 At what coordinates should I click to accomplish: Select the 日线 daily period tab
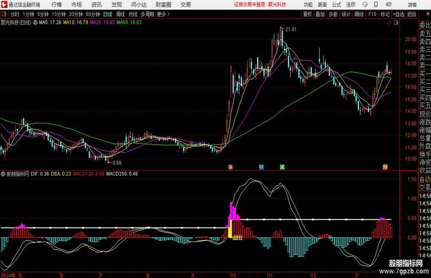pyautogui.click(x=108, y=14)
